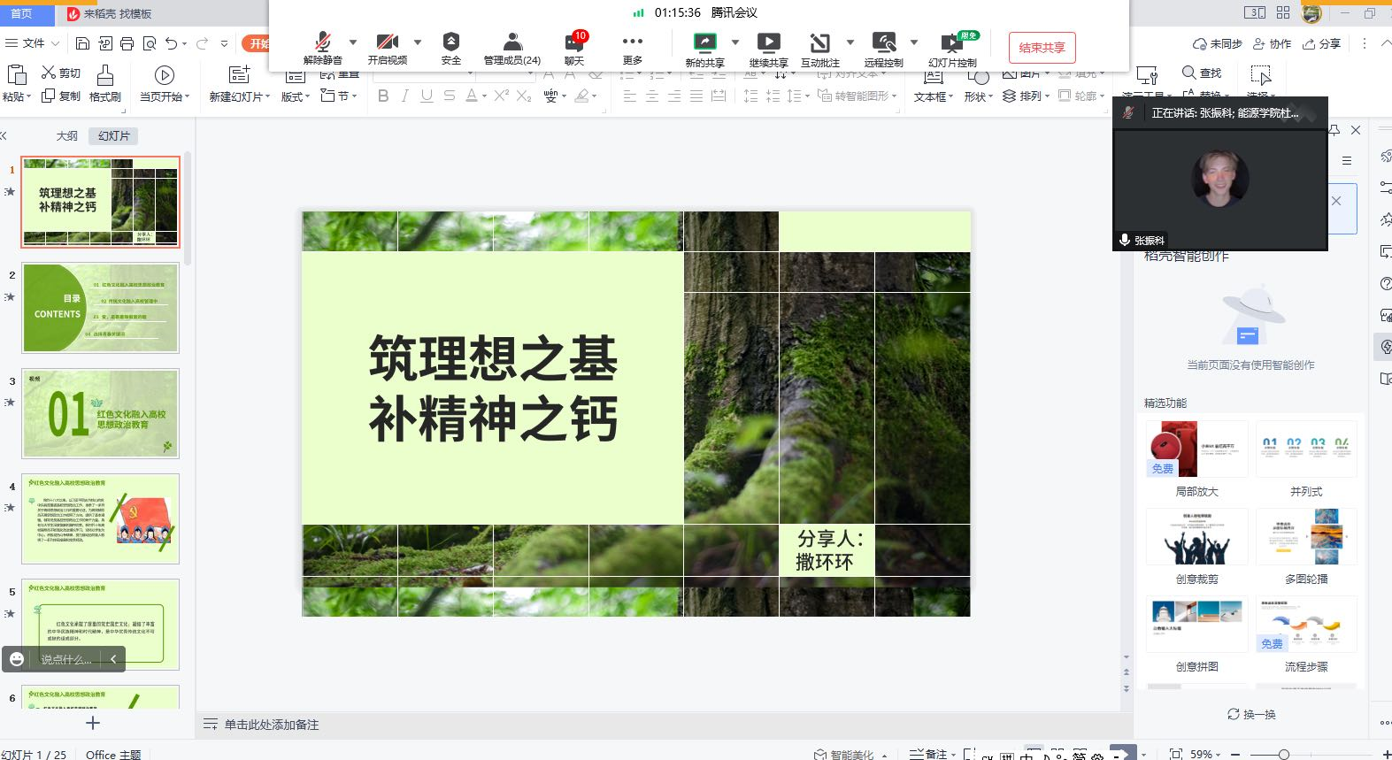Click 查找 find button
1392x760 pixels.
tap(1202, 73)
